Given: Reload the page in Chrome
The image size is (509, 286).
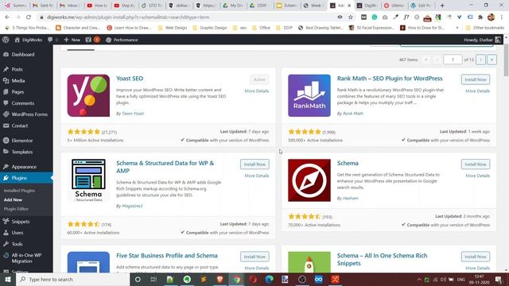Looking at the screenshot, I should click(x=29, y=17).
